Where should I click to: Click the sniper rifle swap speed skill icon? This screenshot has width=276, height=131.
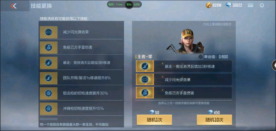(x=49, y=93)
